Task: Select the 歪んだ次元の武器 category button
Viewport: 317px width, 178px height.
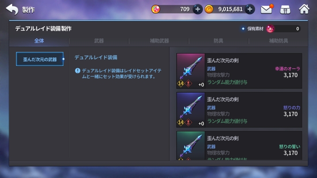Action: tap(40, 59)
